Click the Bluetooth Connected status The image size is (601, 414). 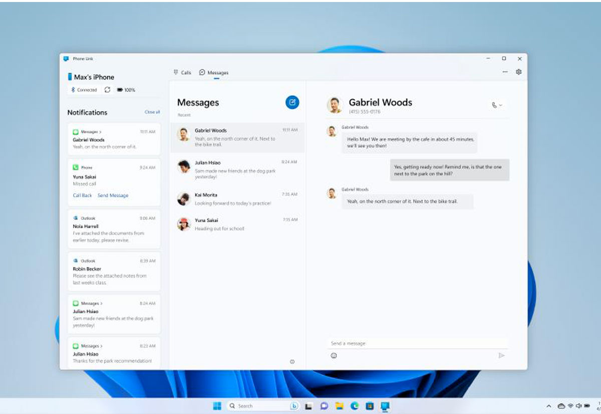[x=84, y=90]
